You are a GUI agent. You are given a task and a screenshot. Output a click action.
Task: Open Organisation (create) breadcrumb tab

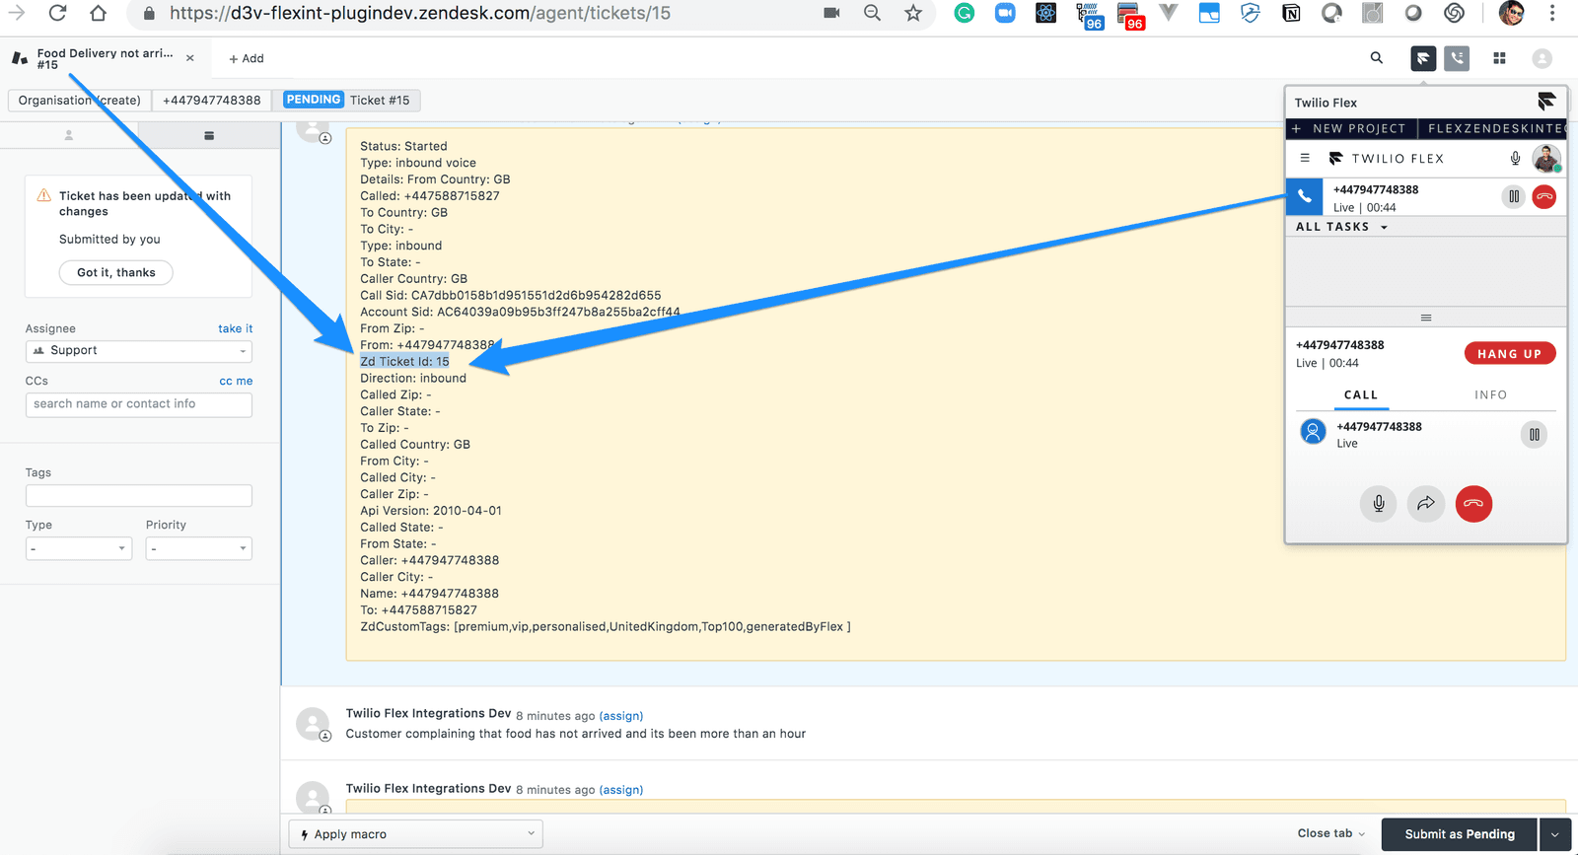(x=80, y=100)
